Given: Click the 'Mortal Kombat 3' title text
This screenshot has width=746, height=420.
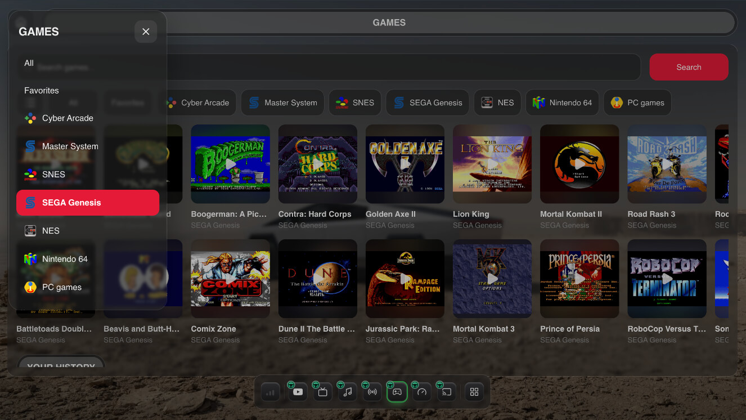Looking at the screenshot, I should [484, 329].
